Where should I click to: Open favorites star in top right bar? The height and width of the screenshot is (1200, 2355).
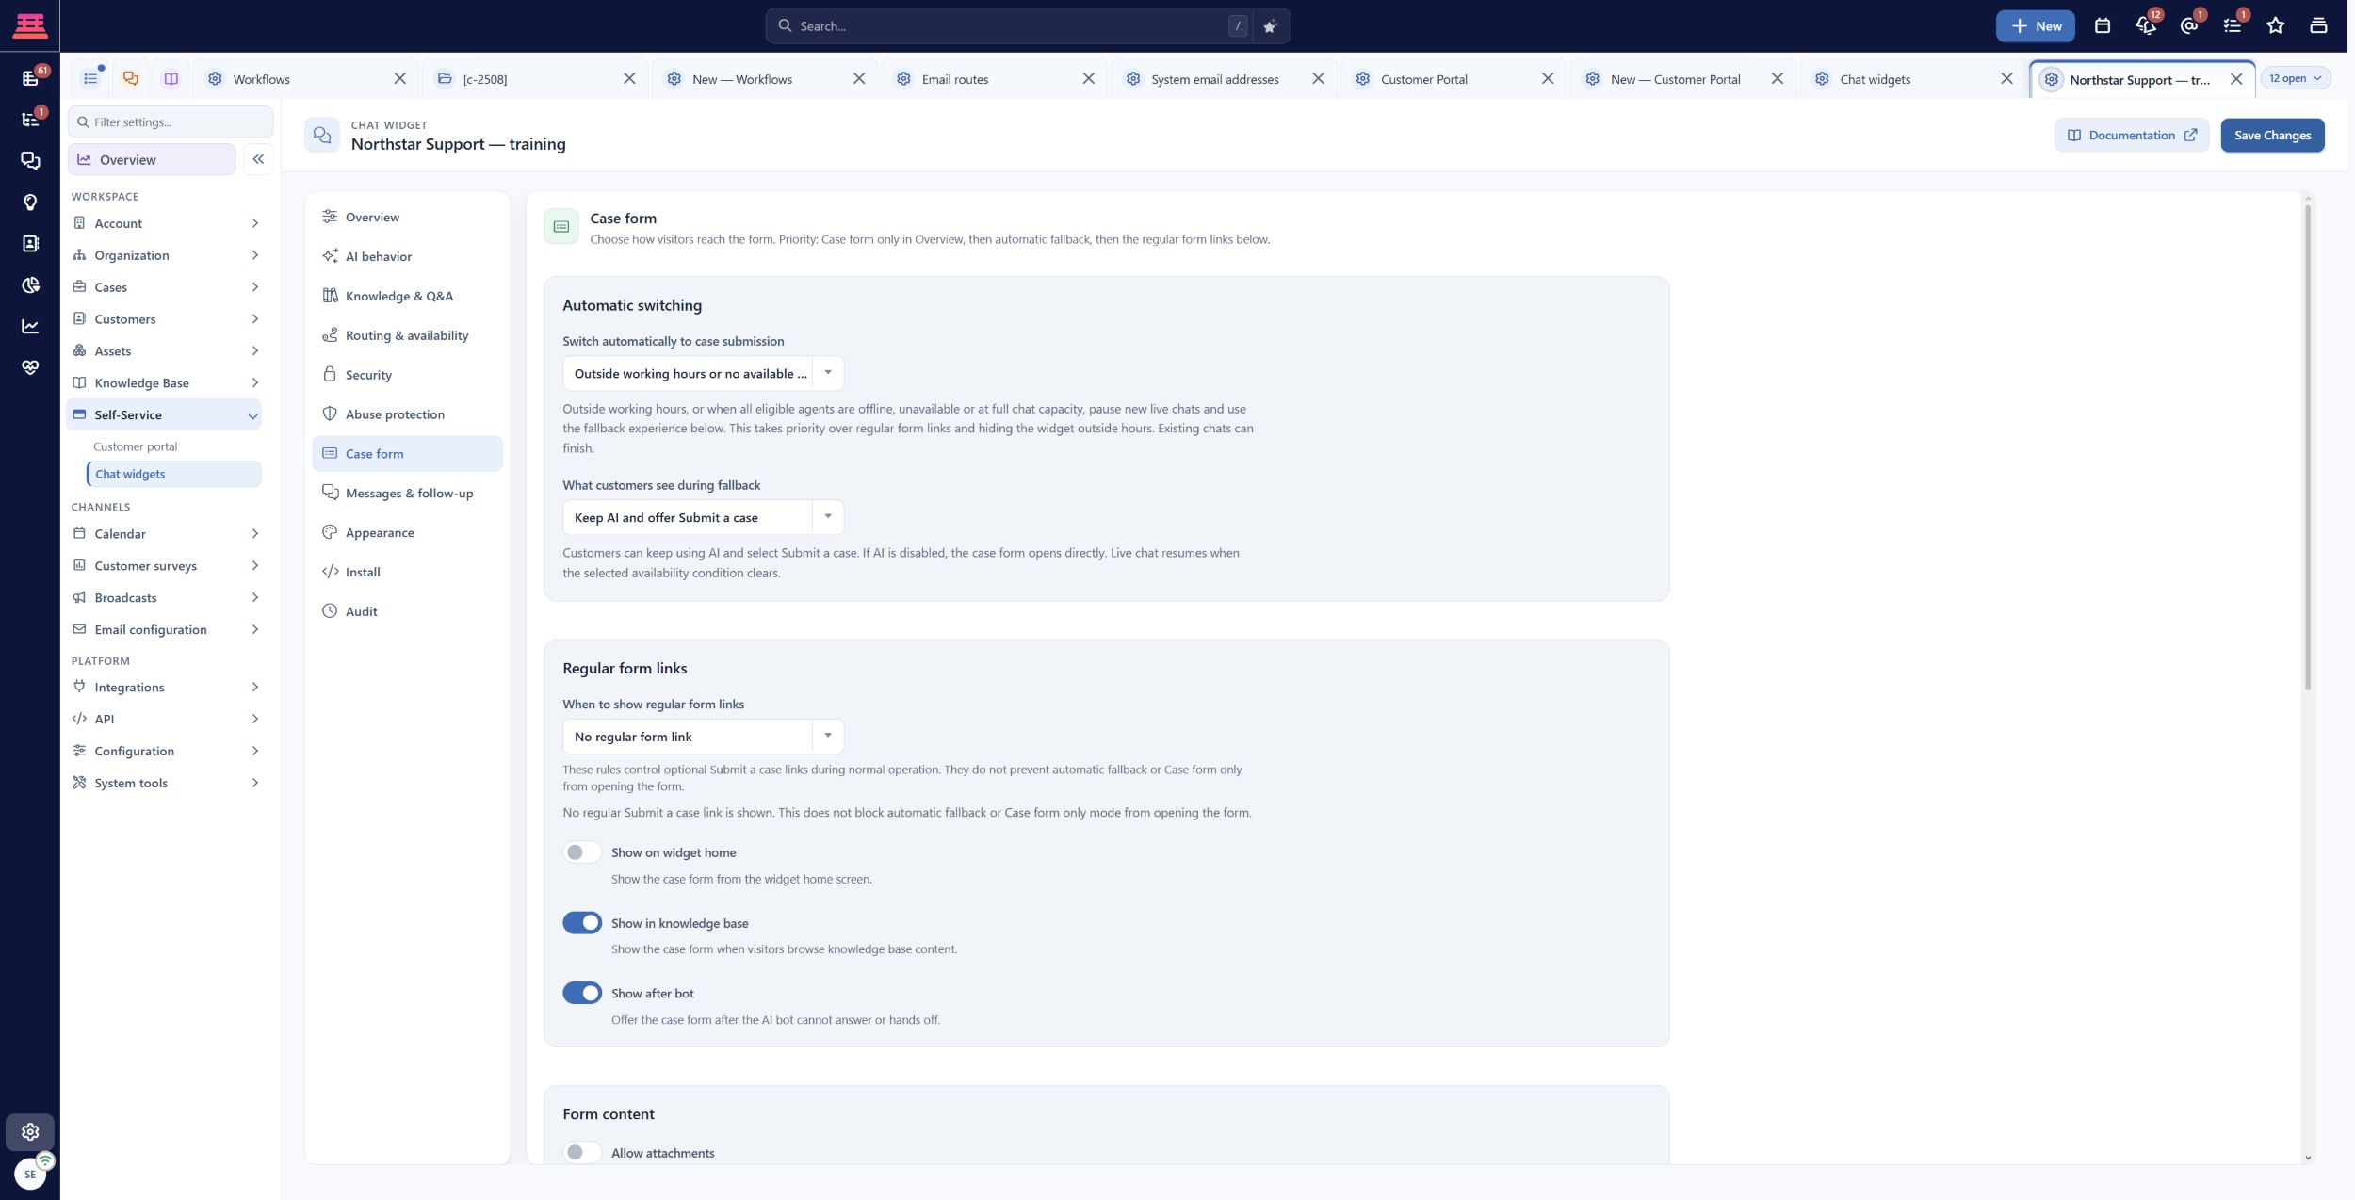[2275, 26]
